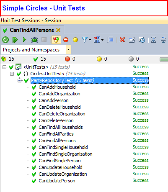Select the PartyRepositoryTest class row
The image size is (168, 192).
90,80
